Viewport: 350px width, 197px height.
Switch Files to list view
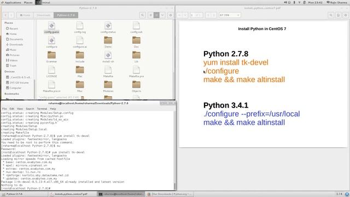(x=151, y=15)
